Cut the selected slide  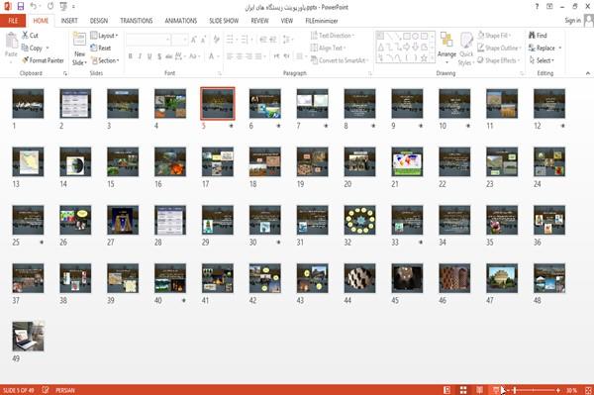point(31,36)
